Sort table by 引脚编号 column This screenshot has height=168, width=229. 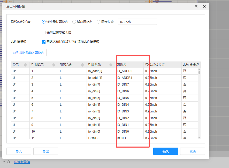point(54,65)
